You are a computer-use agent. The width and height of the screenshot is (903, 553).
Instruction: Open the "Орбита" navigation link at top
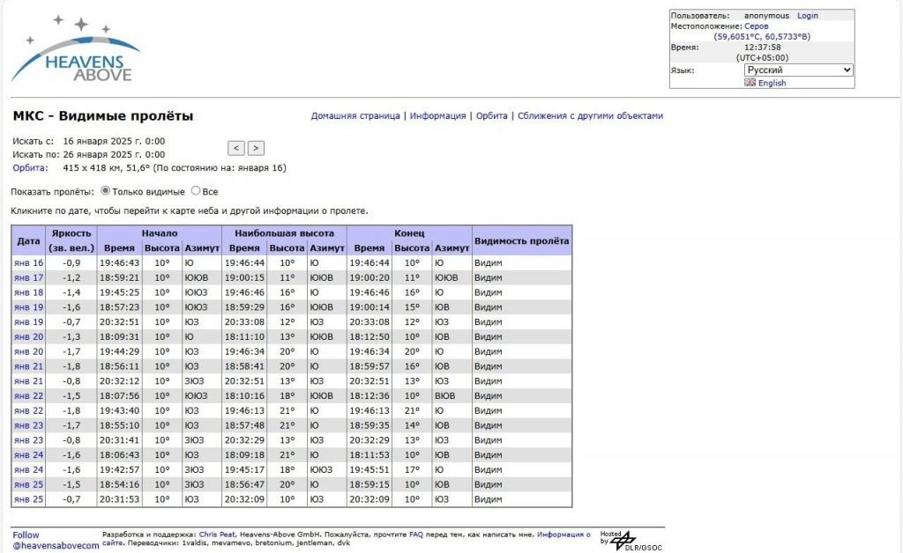click(491, 116)
